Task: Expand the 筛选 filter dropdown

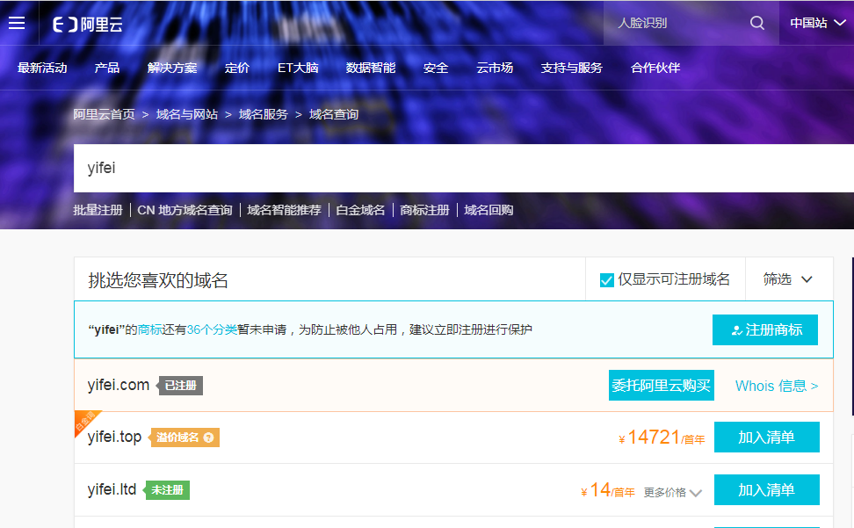Action: coord(789,279)
